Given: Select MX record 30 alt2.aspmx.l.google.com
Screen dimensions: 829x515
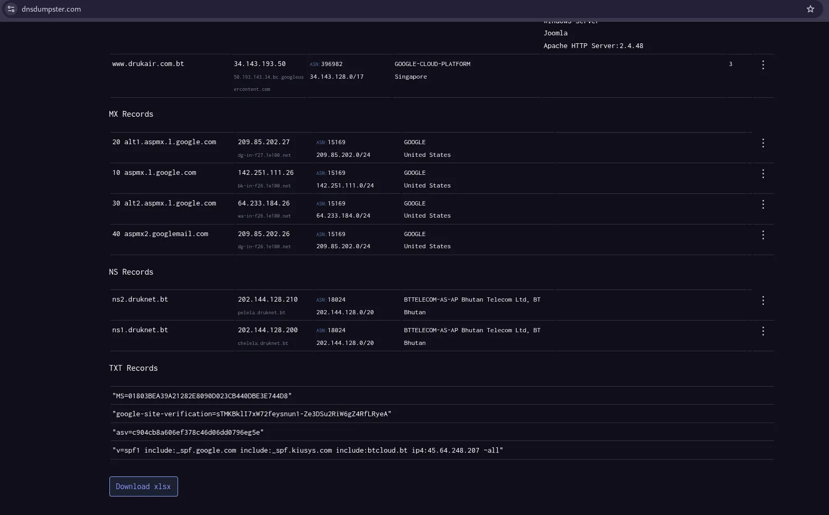Looking at the screenshot, I should [x=164, y=203].
